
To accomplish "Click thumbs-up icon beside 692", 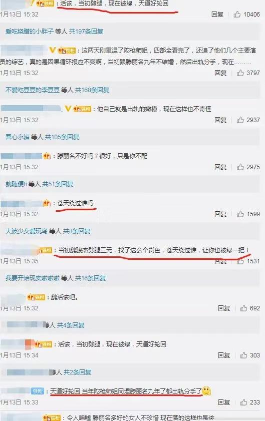I will pos(244,308).
